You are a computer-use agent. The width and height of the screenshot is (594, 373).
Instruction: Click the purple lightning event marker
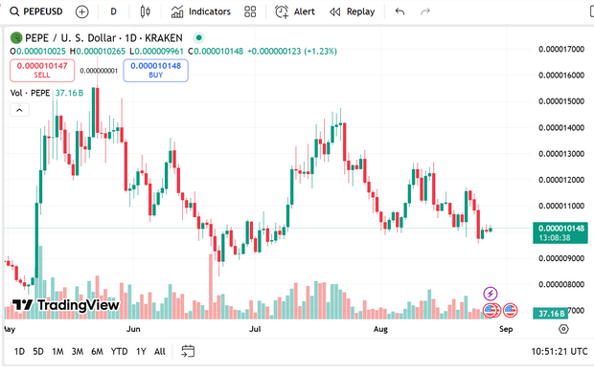tap(491, 294)
